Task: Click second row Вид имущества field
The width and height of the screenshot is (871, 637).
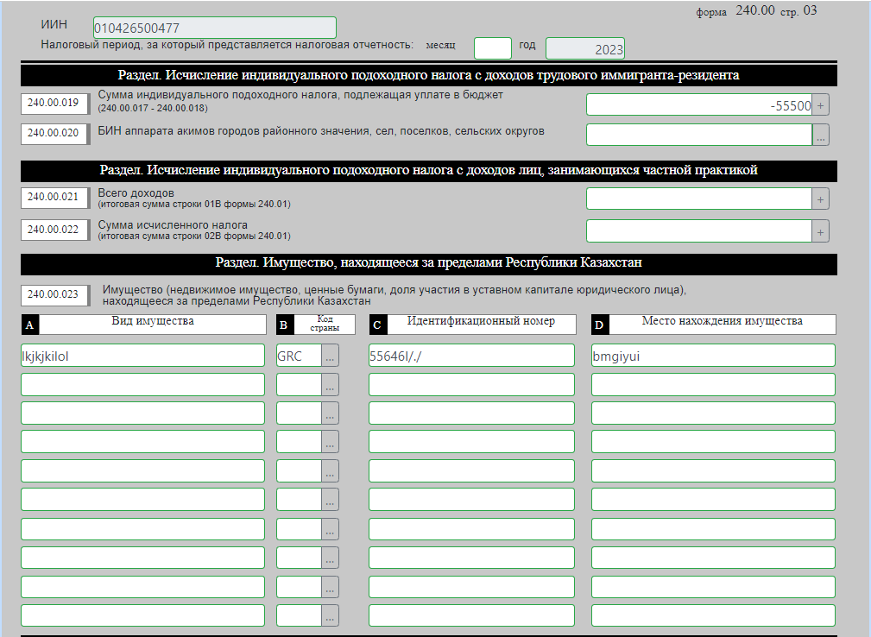Action: 142,384
